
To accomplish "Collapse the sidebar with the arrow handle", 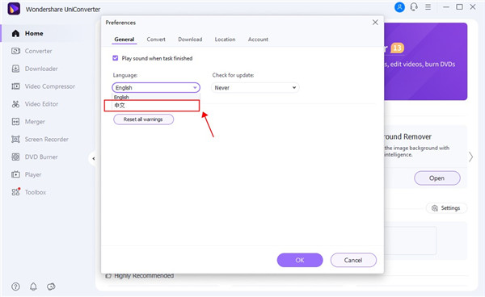I will (94, 159).
